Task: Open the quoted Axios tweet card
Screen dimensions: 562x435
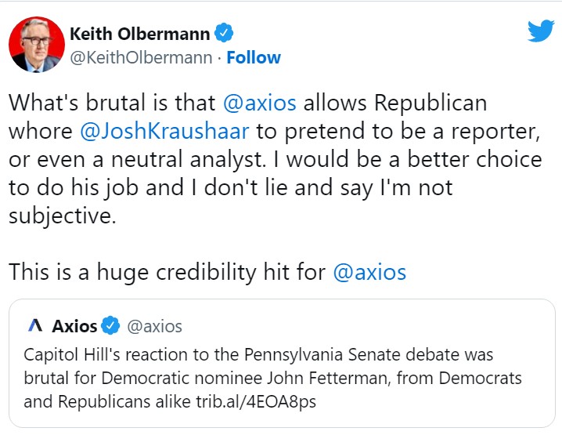Action: [x=282, y=363]
